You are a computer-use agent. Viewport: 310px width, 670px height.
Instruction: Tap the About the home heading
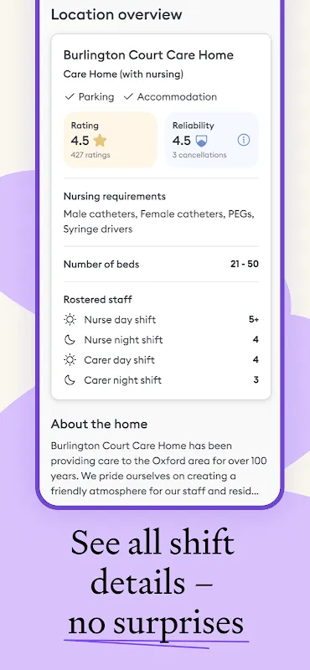point(99,424)
